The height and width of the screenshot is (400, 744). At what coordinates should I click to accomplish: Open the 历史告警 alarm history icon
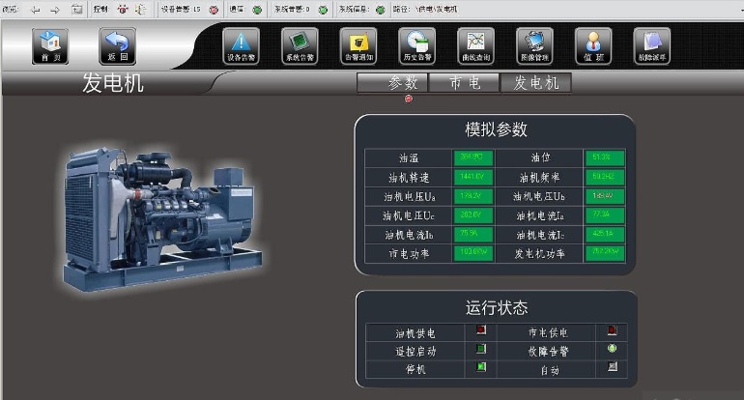[x=416, y=43]
